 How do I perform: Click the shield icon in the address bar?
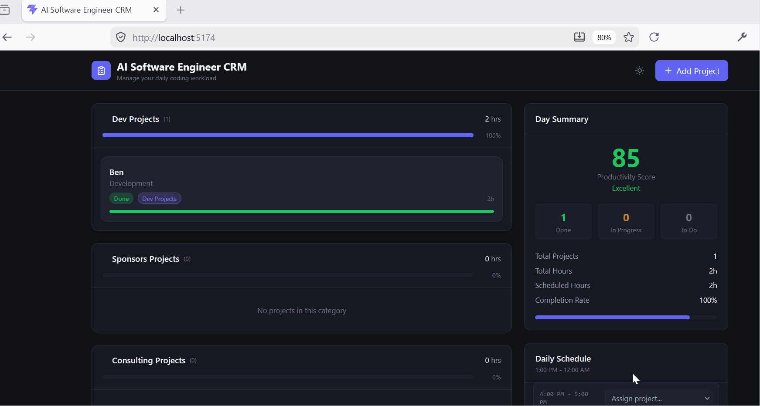coord(121,37)
